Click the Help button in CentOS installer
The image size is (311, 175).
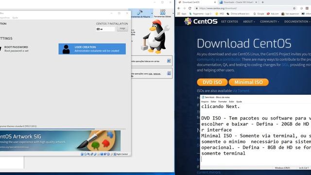point(122,29)
